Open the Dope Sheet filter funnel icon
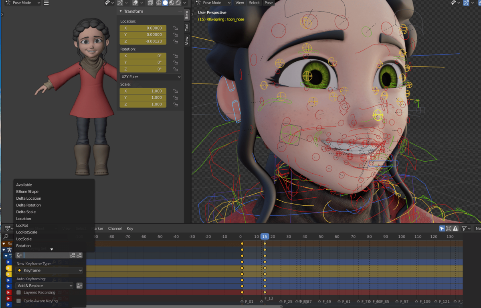This screenshot has height=308, width=481. (464, 229)
